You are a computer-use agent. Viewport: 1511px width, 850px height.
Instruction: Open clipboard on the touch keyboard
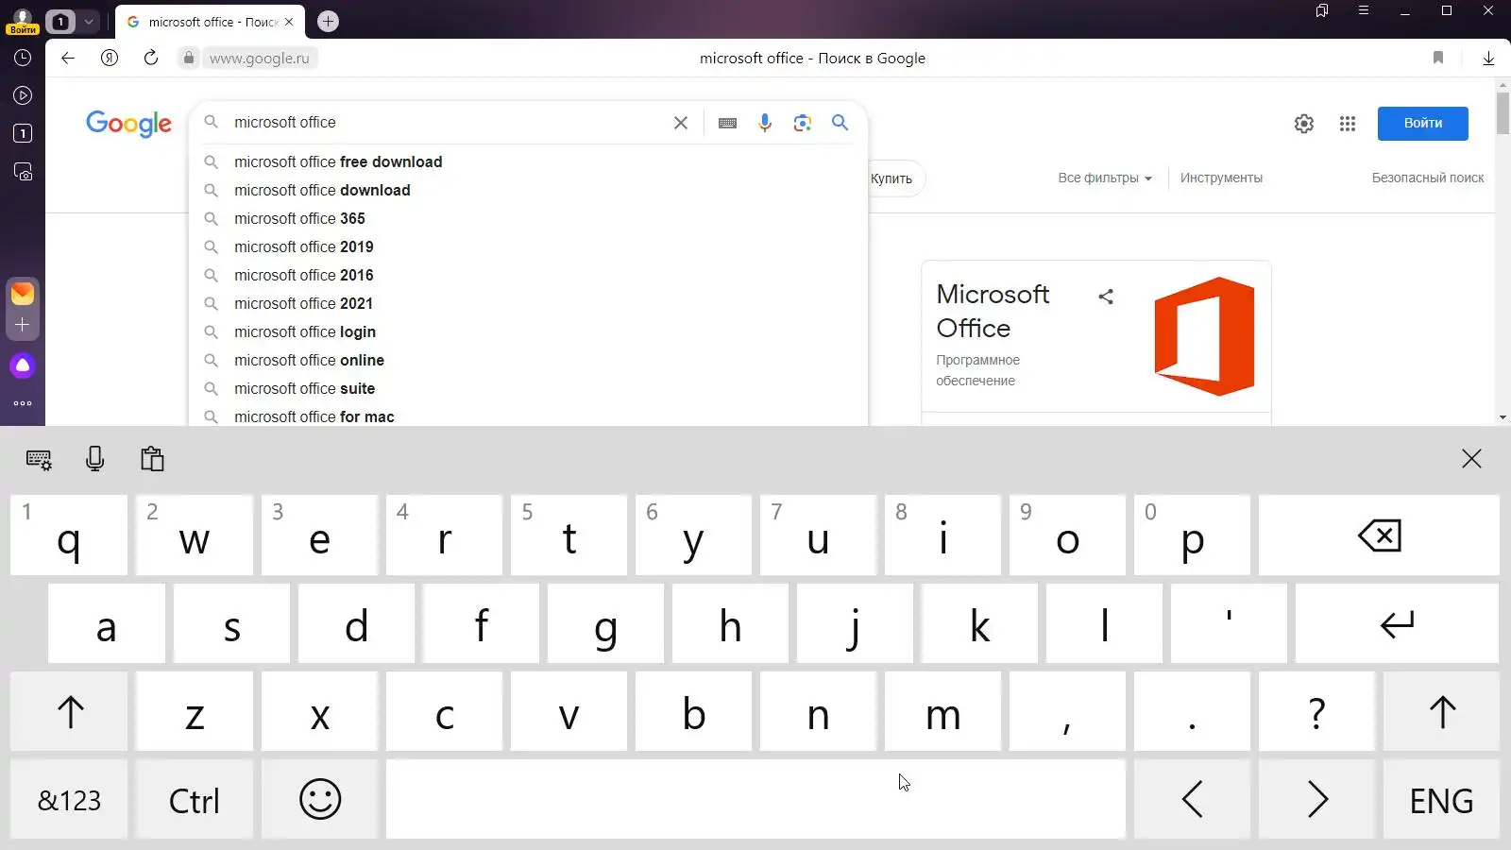(152, 459)
